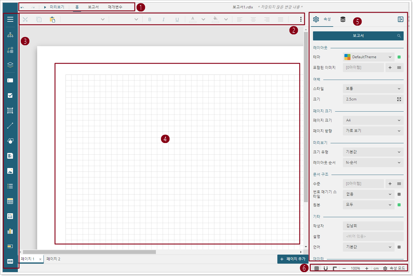This screenshot has width=413, height=276.
Task: Toggle the grid display in the status bar
Action: pyautogui.click(x=316, y=268)
